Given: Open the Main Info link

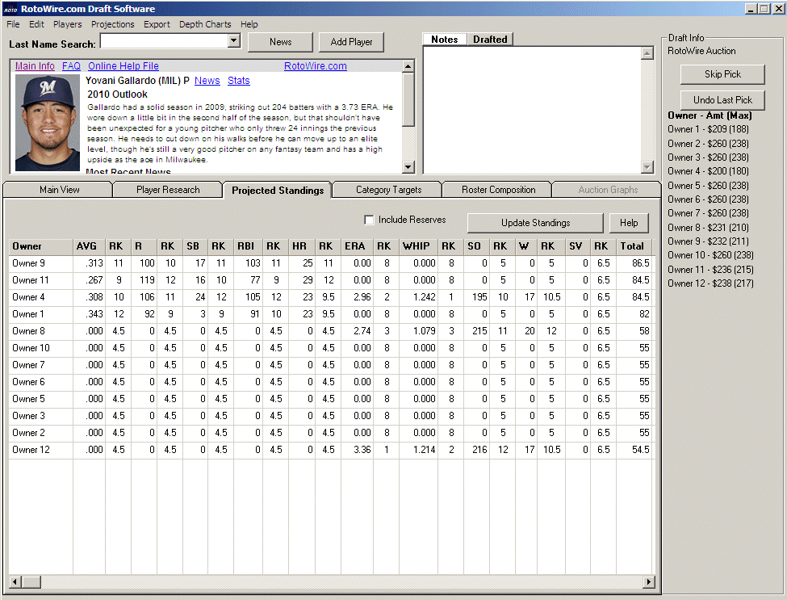Looking at the screenshot, I should pyautogui.click(x=35, y=66).
